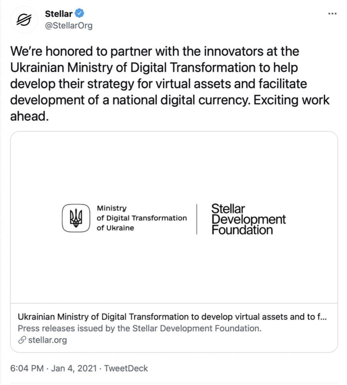Click the 6:04 PM timestamp

tap(27, 368)
